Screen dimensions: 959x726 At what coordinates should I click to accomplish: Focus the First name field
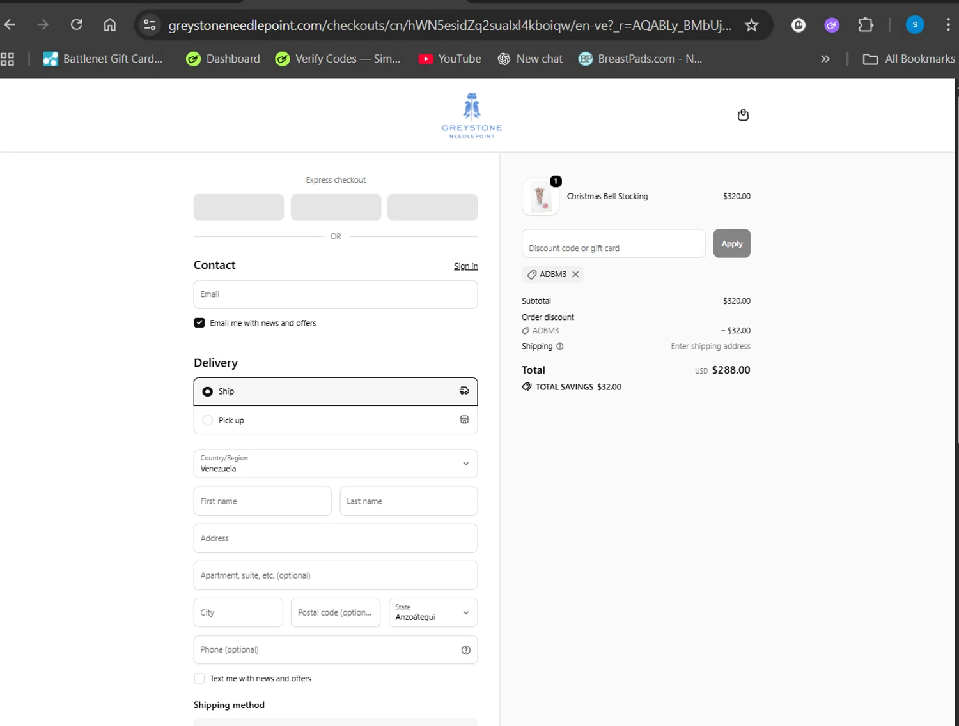[262, 501]
